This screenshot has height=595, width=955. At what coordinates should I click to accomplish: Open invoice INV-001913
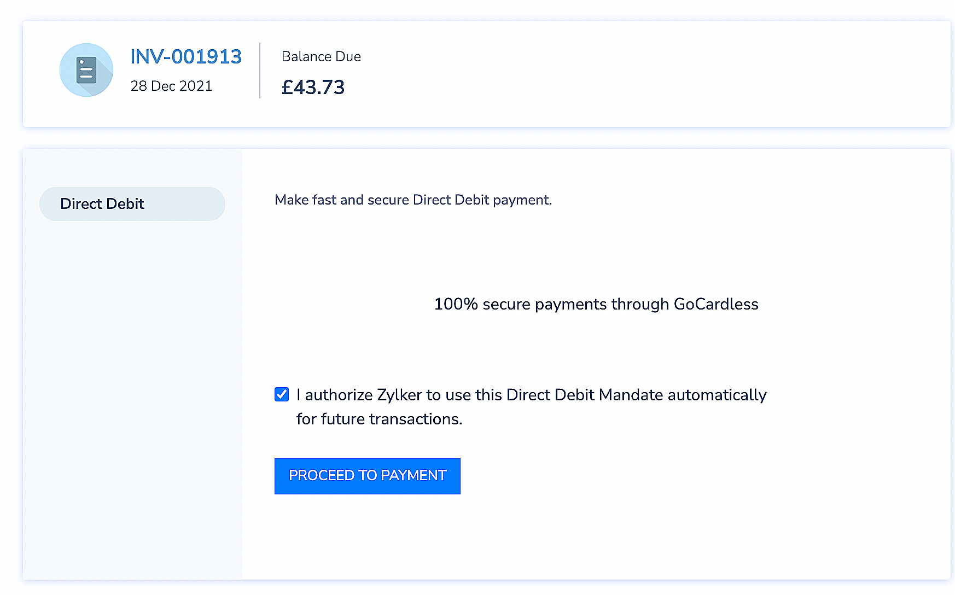click(x=186, y=56)
